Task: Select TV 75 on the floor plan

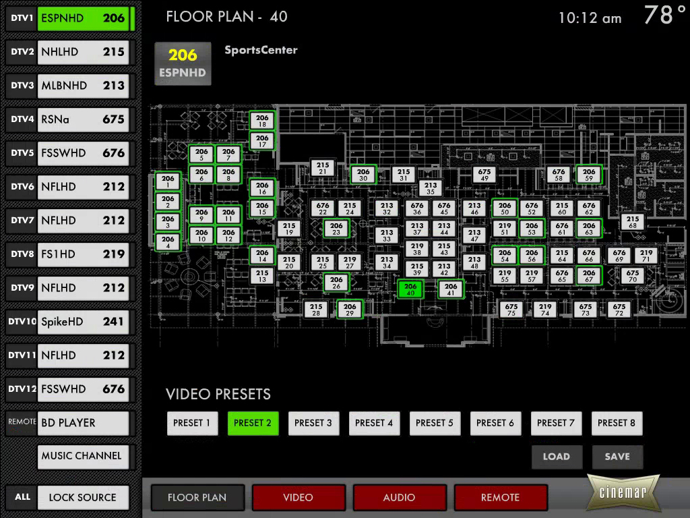Action: tap(511, 309)
